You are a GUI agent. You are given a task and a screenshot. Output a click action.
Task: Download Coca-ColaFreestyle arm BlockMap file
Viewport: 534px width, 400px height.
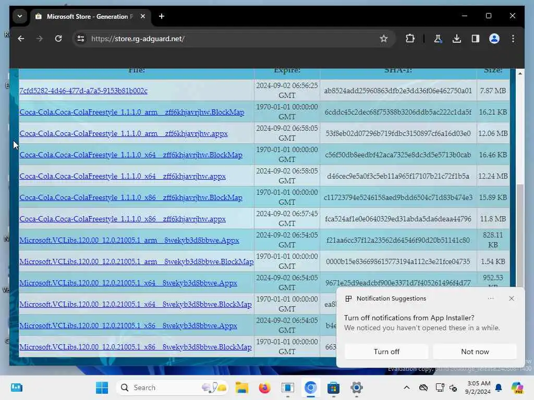coord(132,113)
